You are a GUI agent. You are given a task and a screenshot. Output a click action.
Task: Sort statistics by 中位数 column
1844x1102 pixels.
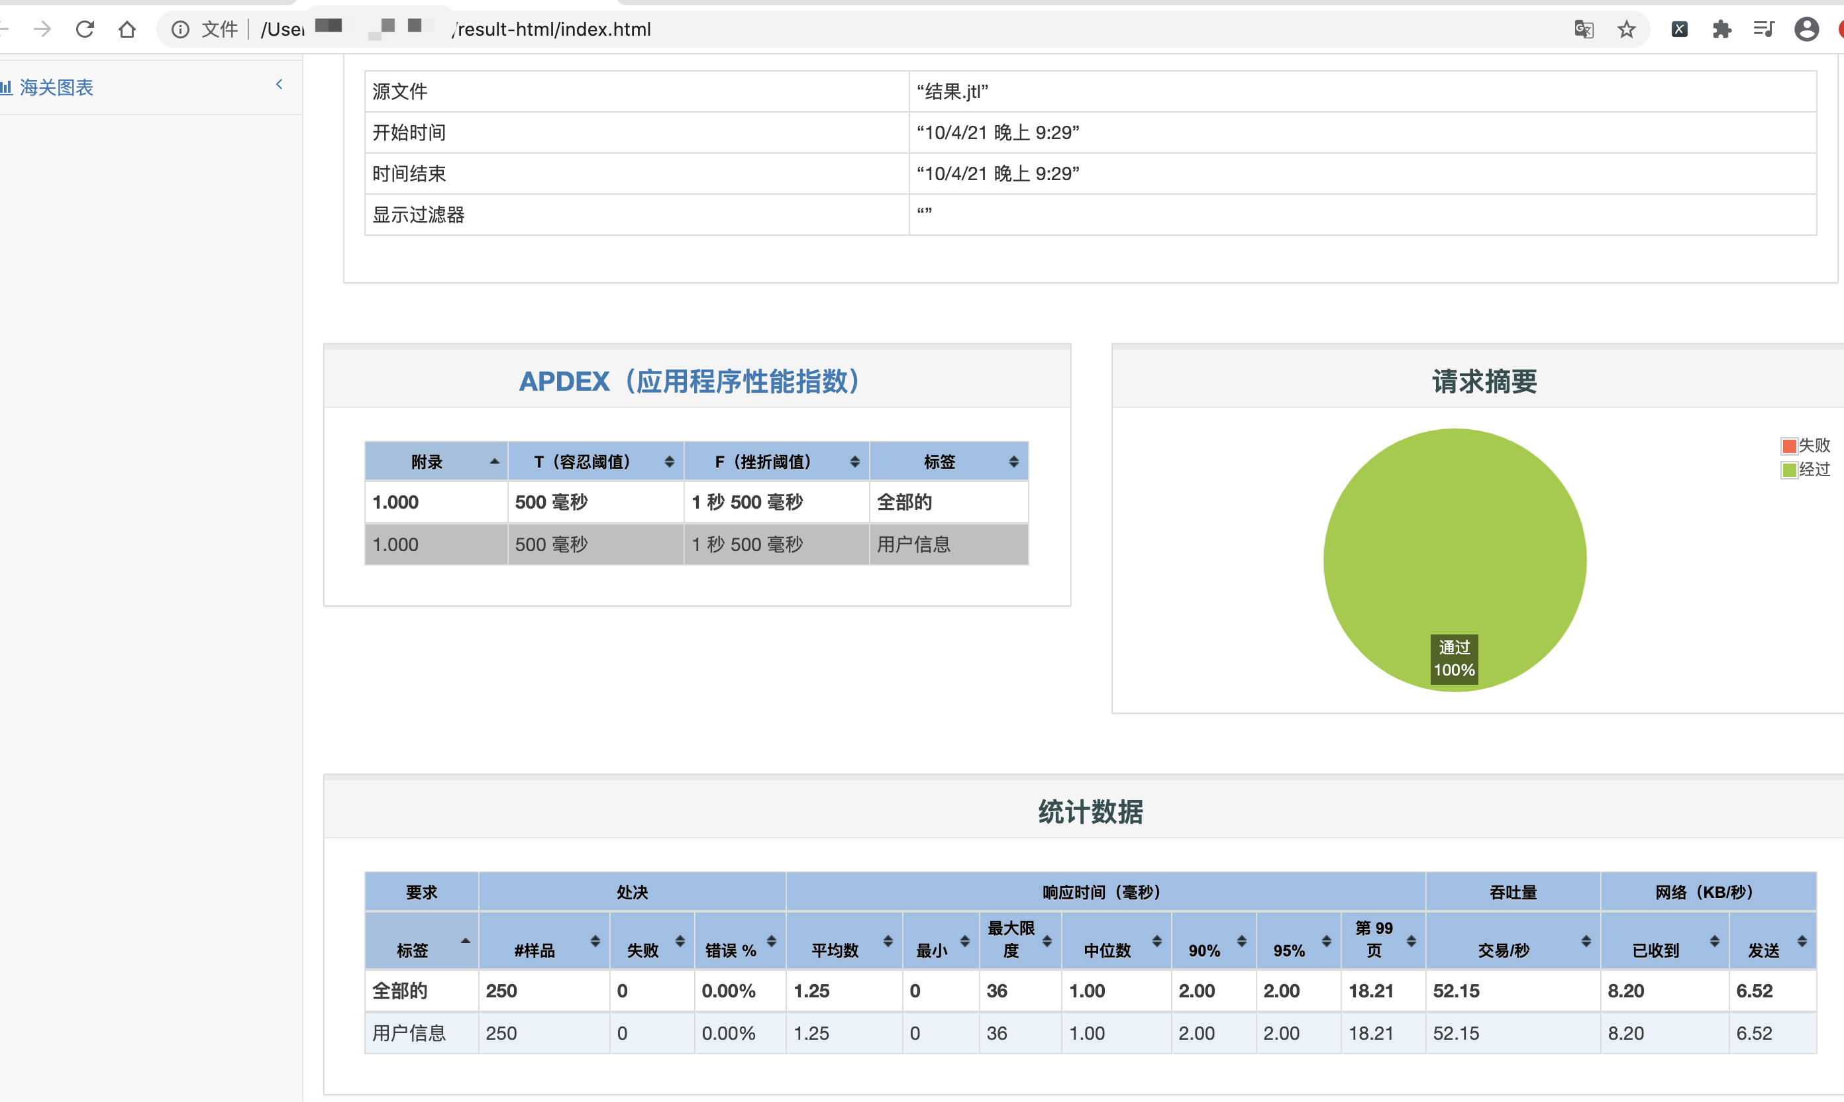point(1116,941)
